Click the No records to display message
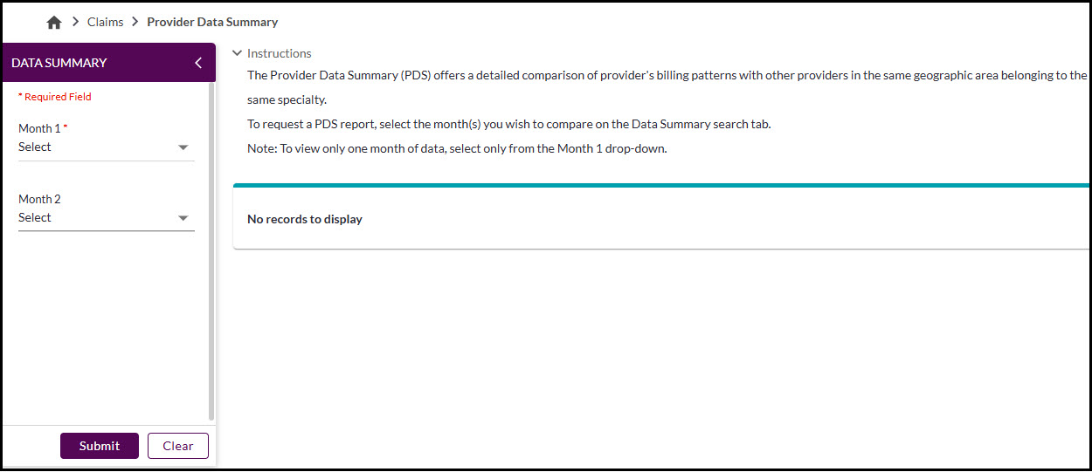1092x472 pixels. (305, 219)
